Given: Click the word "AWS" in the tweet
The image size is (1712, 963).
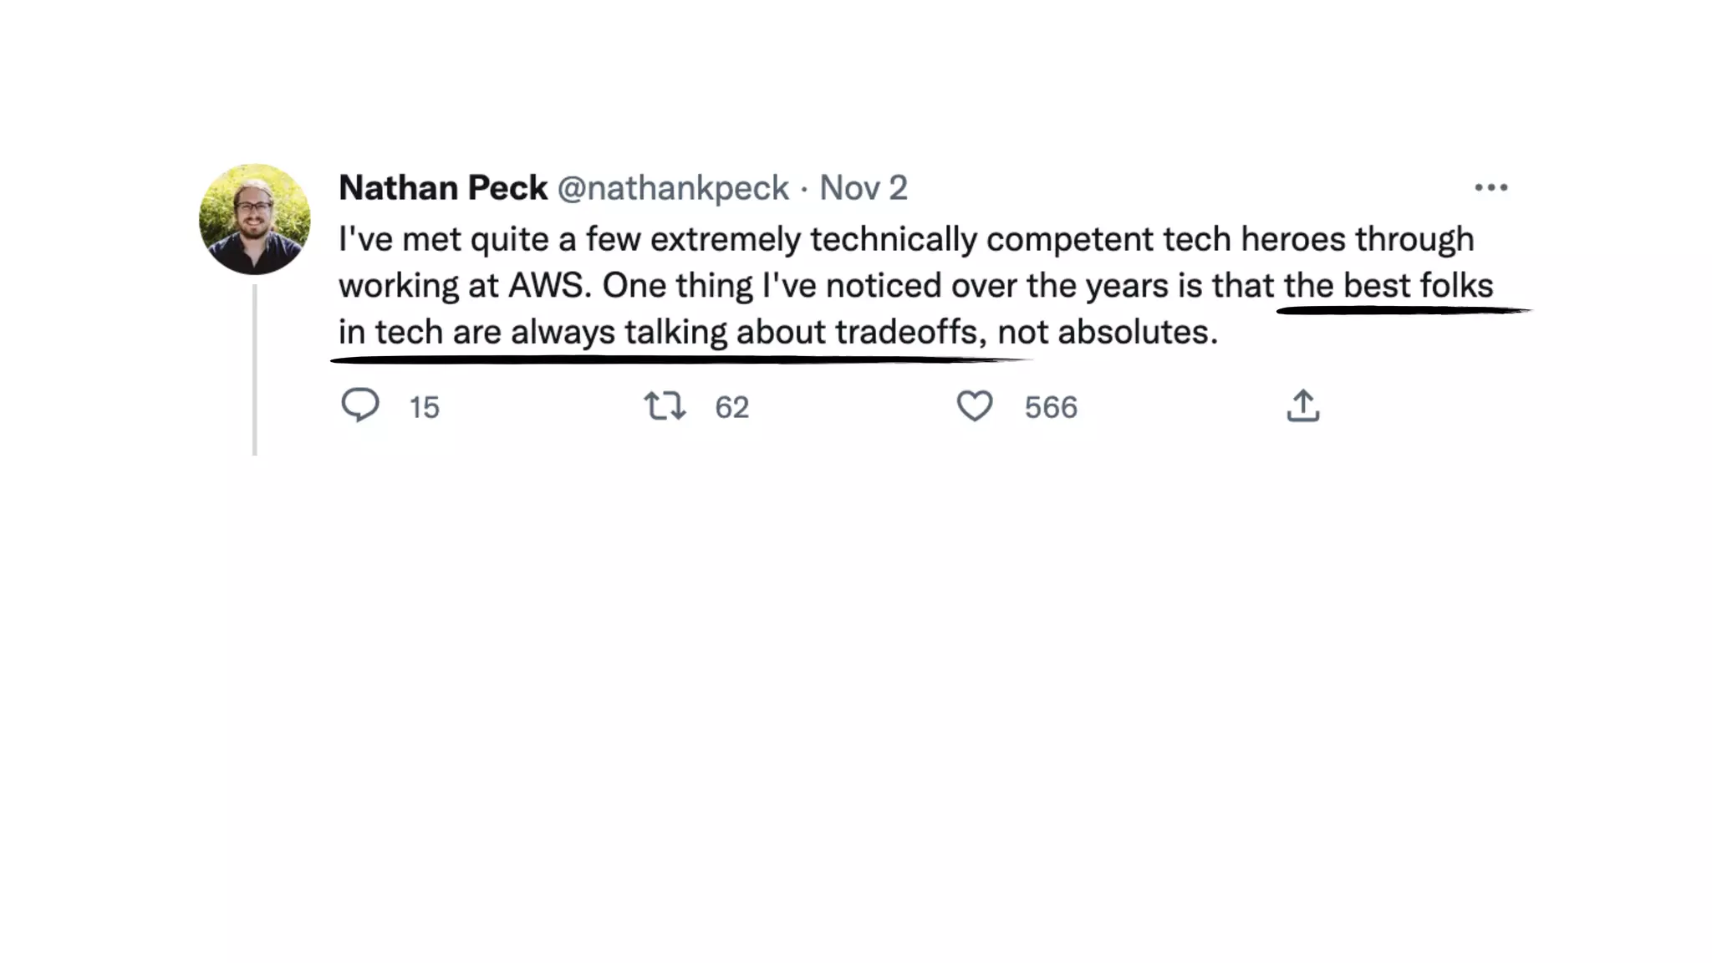Looking at the screenshot, I should pyautogui.click(x=545, y=286).
